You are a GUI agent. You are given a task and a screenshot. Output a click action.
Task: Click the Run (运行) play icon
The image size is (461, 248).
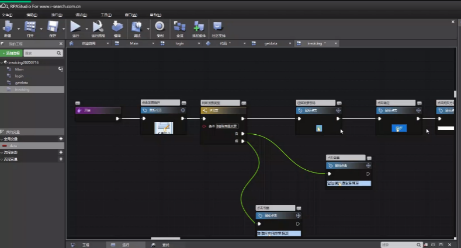pos(75,27)
